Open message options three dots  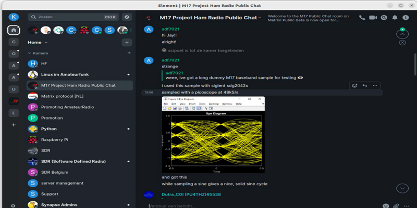pyautogui.click(x=375, y=86)
